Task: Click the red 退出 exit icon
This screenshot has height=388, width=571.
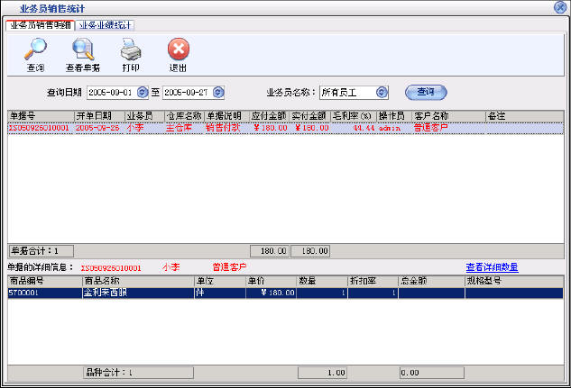Action: [x=179, y=52]
